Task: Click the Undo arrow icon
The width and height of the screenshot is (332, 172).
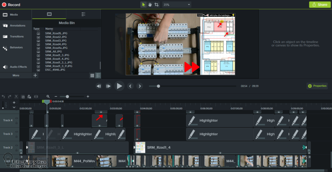Action: (x=3, y=96)
